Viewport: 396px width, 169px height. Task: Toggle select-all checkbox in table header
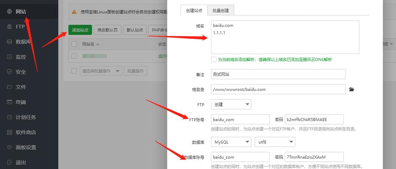pos(74,44)
